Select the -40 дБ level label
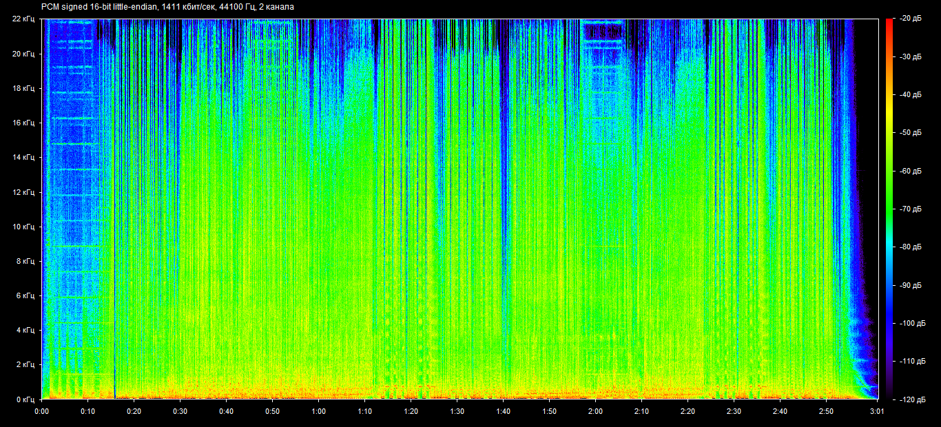Screen dimensions: 941x427 point(911,94)
